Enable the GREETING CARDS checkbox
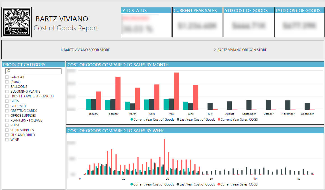The image size is (325, 190). click(7, 111)
